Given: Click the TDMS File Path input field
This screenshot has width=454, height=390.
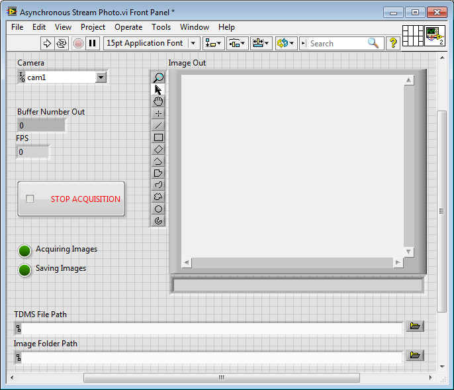Looking at the screenshot, I should point(212,327).
